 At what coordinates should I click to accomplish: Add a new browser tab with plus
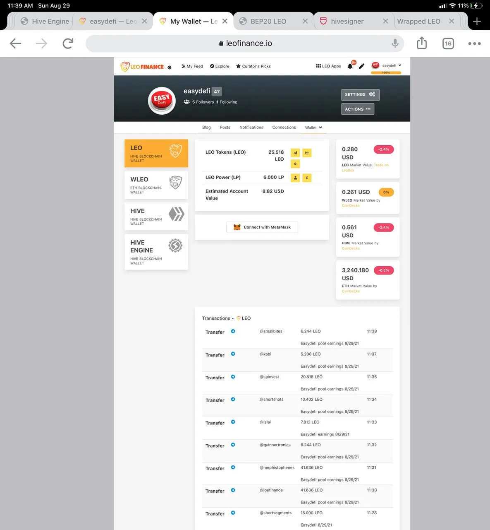pos(477,21)
